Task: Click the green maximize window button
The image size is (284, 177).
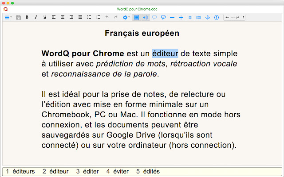Action: (x=12, y=3)
